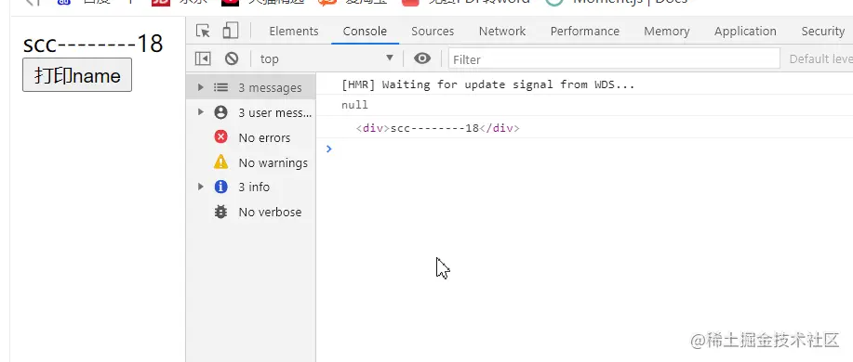Activate the inspect element picker icon

tap(203, 31)
